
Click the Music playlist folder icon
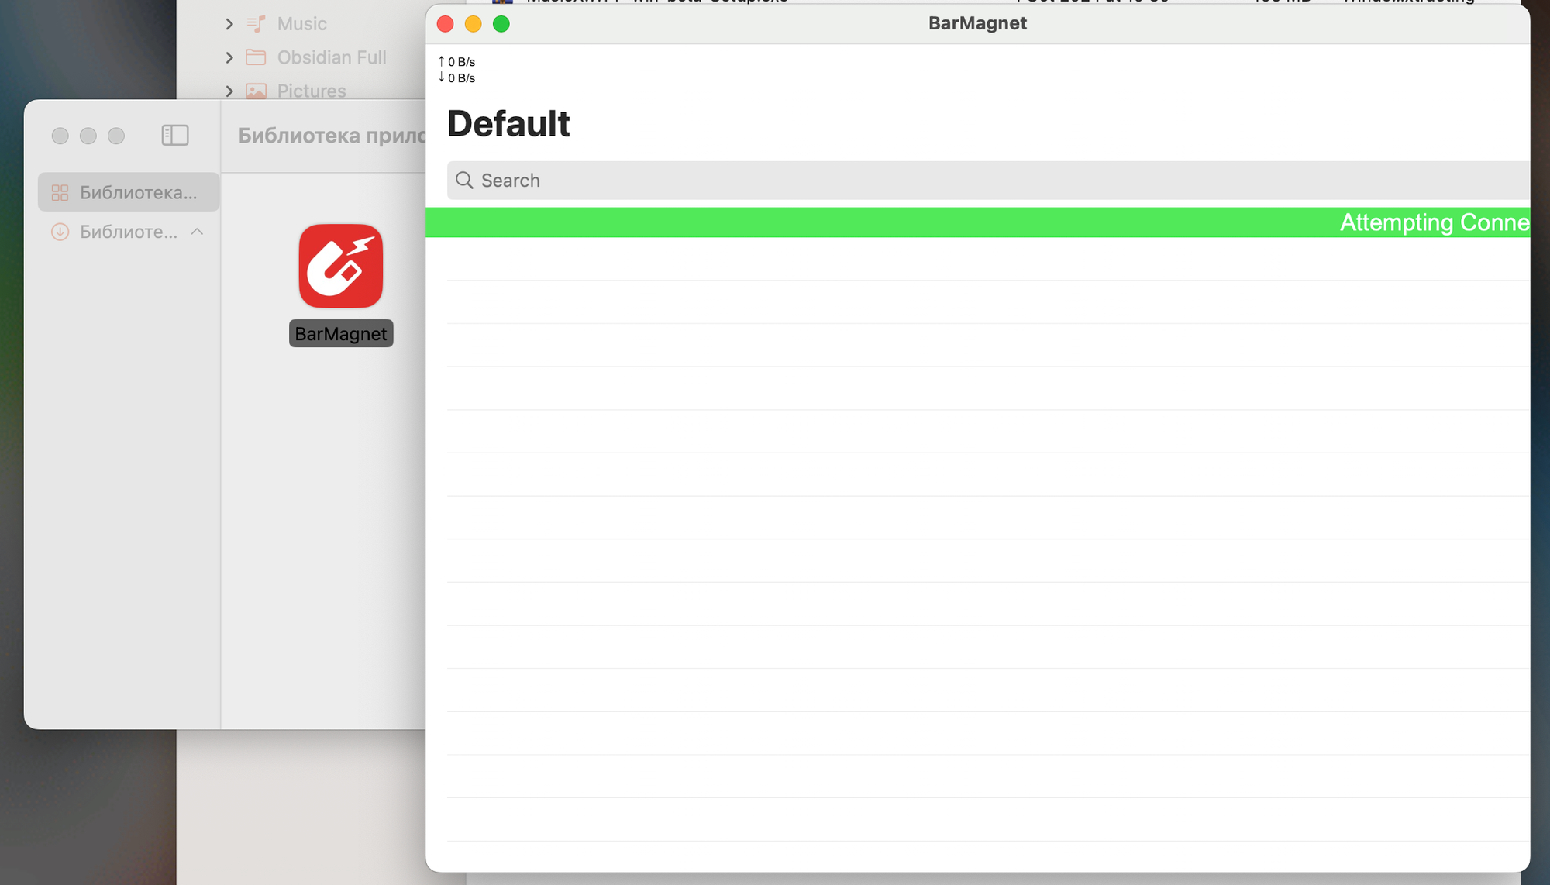[256, 24]
